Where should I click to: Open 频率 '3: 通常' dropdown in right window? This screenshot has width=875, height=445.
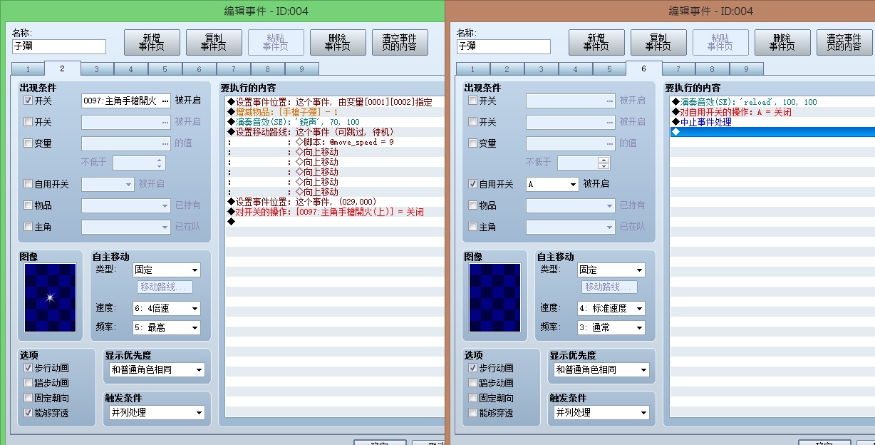pos(611,328)
